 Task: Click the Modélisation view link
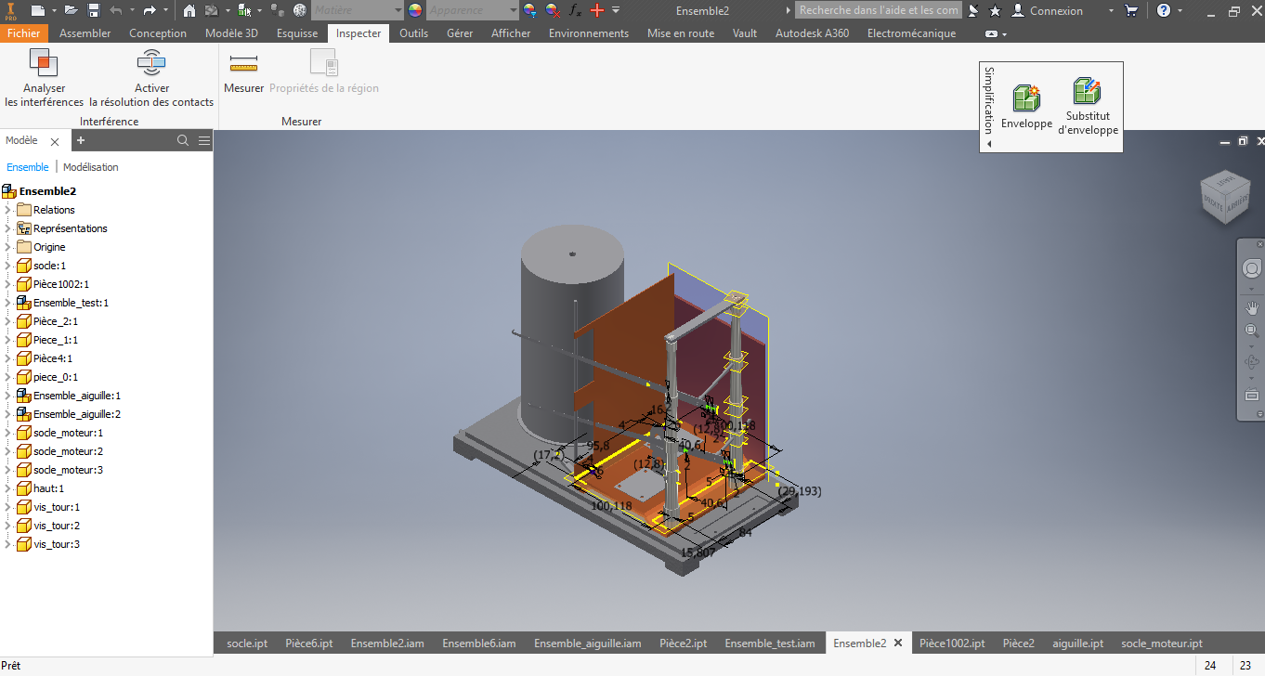tap(91, 167)
